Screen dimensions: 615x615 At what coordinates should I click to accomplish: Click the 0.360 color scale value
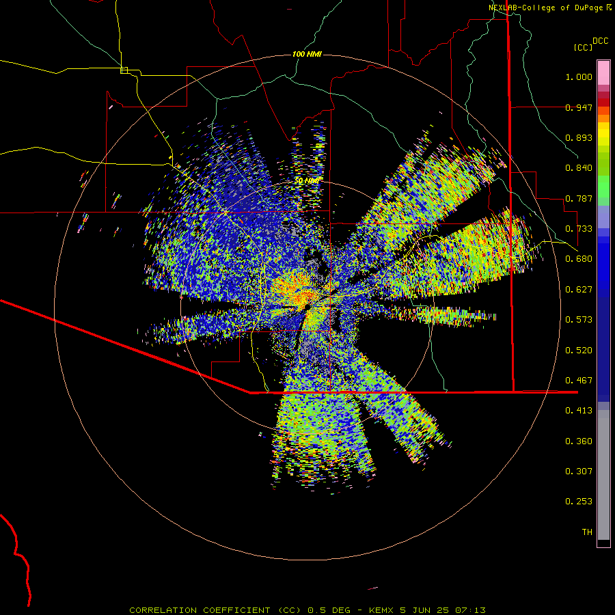(x=579, y=441)
